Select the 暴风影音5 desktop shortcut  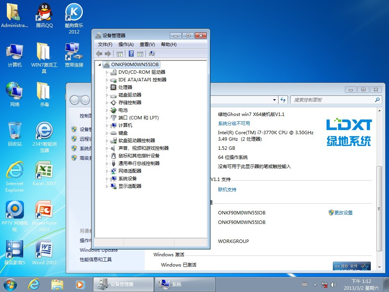15,252
